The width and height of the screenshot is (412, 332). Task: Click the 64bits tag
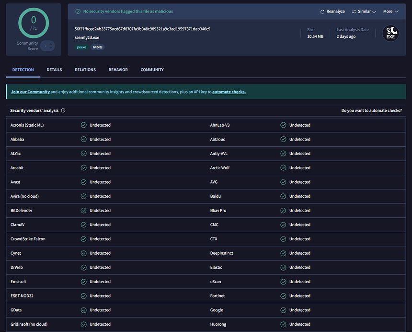click(97, 47)
